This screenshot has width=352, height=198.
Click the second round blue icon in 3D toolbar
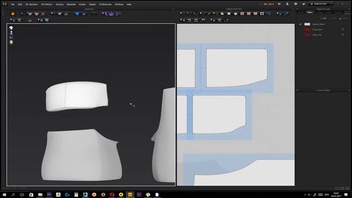[x=84, y=14]
